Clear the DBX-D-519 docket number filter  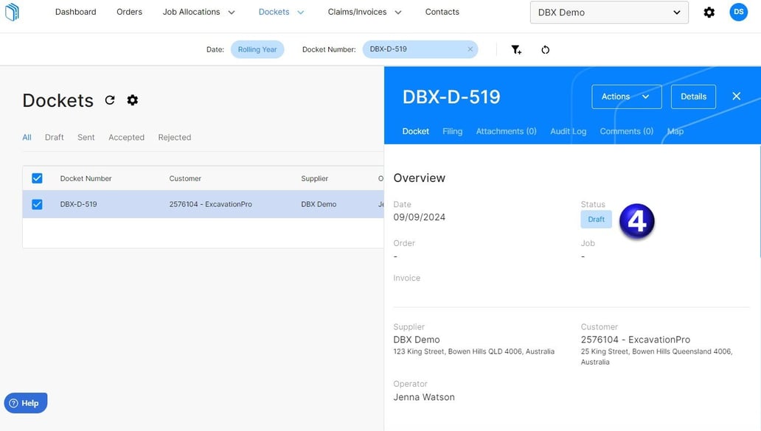click(470, 49)
